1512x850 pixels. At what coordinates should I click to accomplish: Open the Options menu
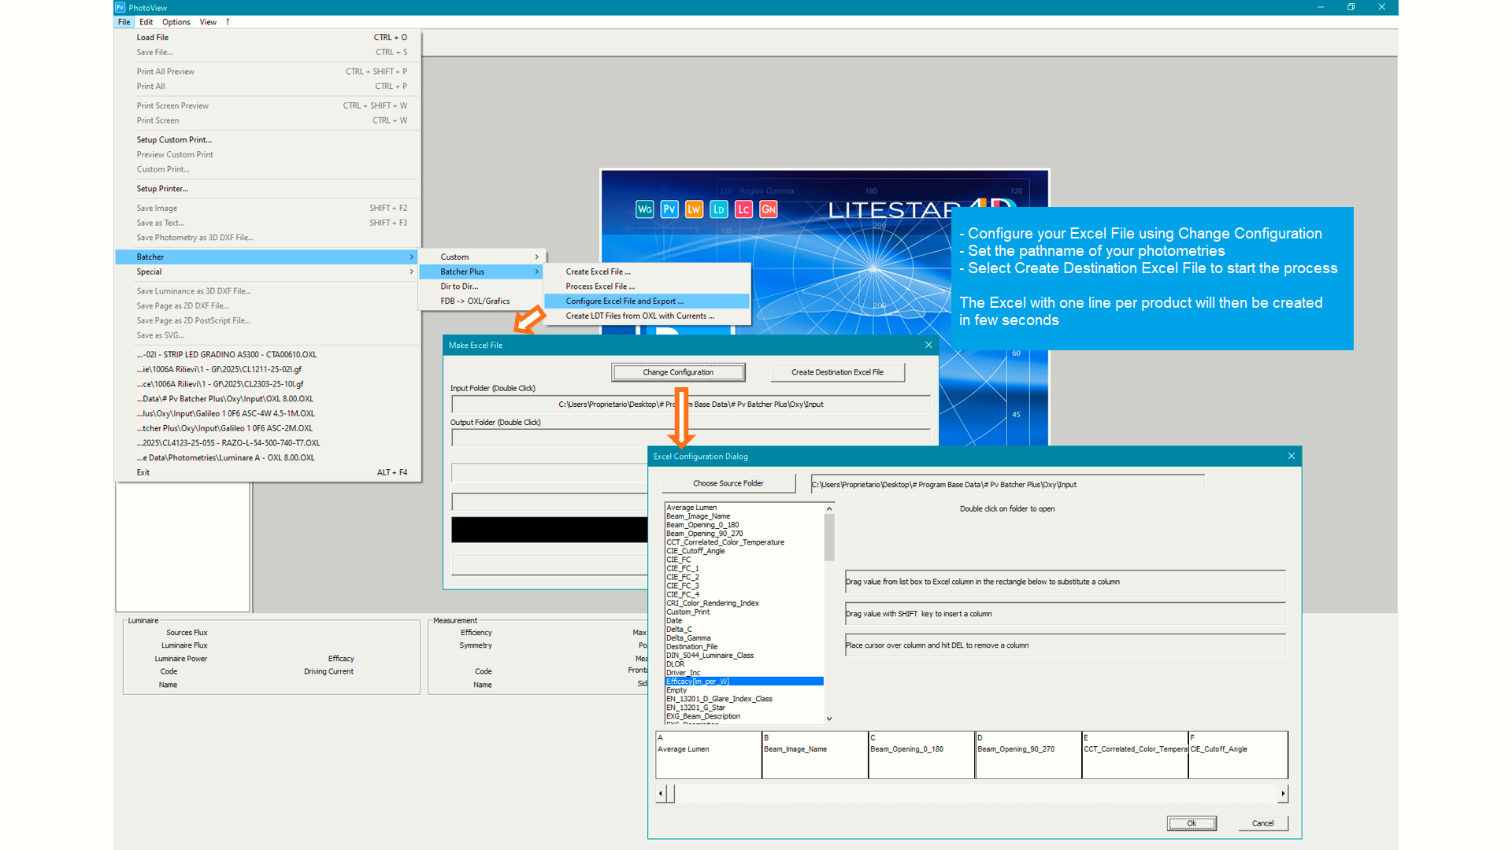pos(176,22)
